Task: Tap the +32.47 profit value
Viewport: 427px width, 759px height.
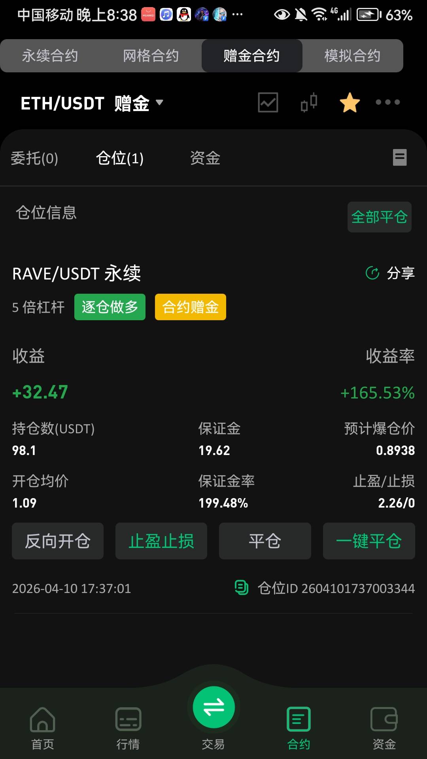Action: coord(40,392)
